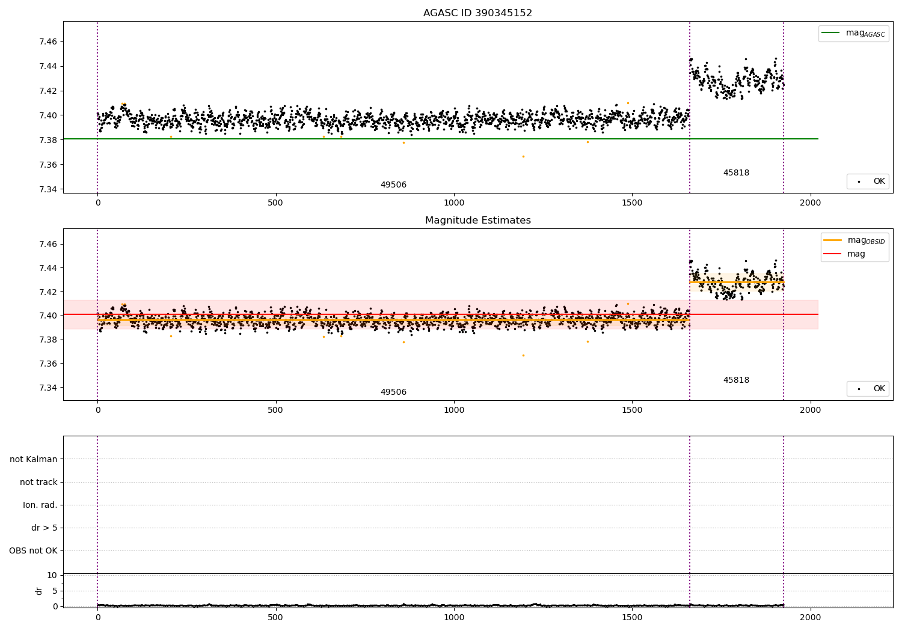Click the '7.44' y-tick in the Magnitude Estimates plot
The width and height of the screenshot is (902, 631).
pos(48,268)
